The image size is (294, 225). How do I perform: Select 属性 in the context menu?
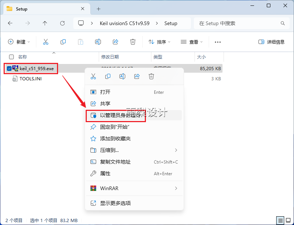[105, 173]
